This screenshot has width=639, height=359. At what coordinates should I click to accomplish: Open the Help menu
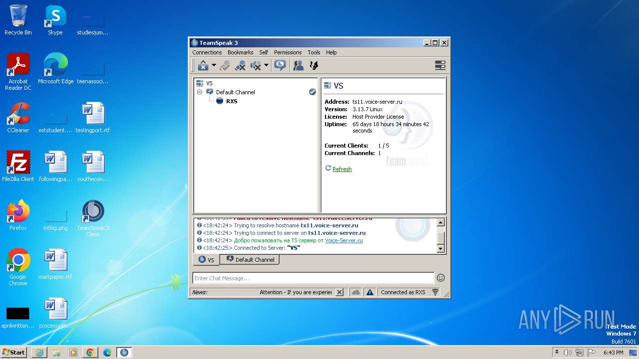331,52
